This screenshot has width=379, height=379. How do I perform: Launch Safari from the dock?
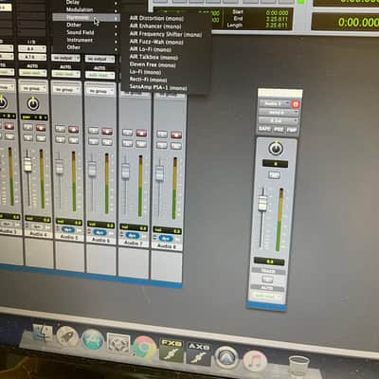[x=93, y=340]
